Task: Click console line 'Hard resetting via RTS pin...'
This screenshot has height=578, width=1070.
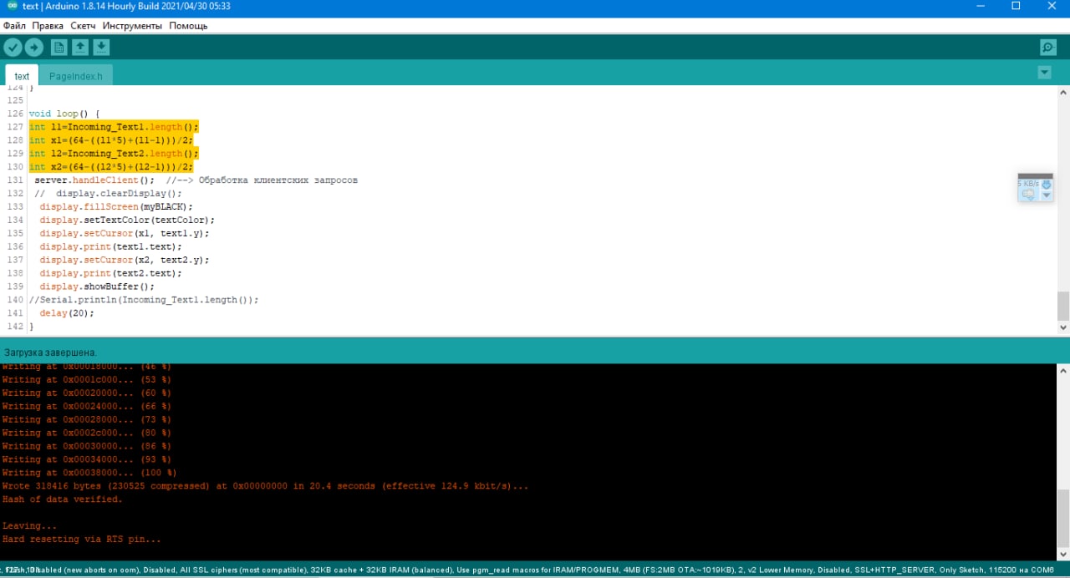Action: (81, 540)
